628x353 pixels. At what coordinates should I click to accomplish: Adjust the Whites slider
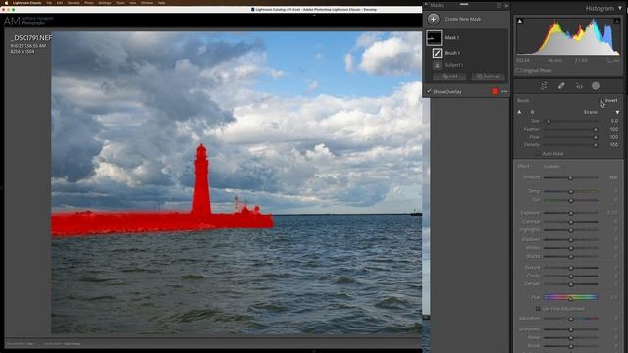pyautogui.click(x=570, y=248)
